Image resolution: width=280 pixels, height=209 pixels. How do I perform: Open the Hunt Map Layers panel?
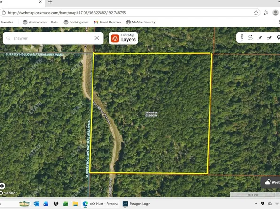click(x=124, y=38)
